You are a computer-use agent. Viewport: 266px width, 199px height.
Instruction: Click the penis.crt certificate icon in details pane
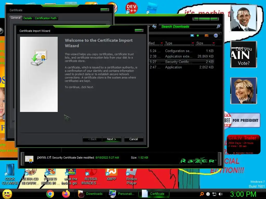click(29, 159)
